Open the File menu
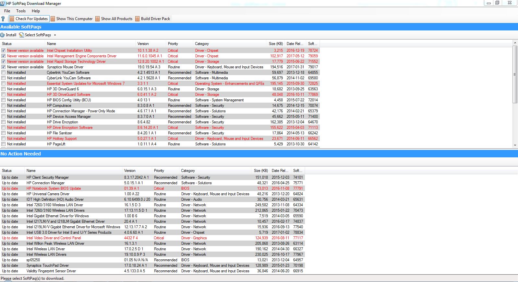This screenshot has width=518, height=282. (7, 11)
